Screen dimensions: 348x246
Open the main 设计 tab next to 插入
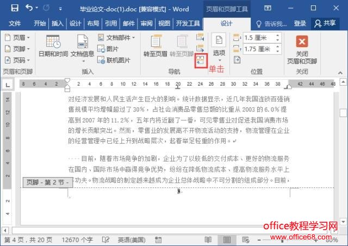tap(75, 23)
